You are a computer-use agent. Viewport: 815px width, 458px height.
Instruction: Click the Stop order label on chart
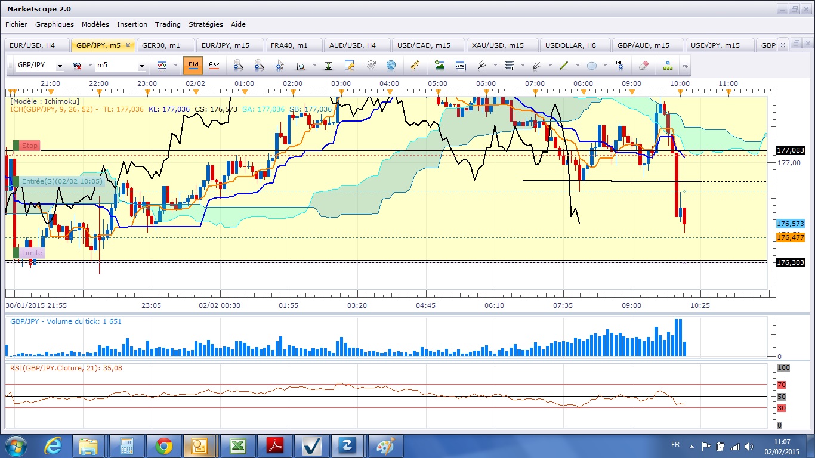coord(30,146)
